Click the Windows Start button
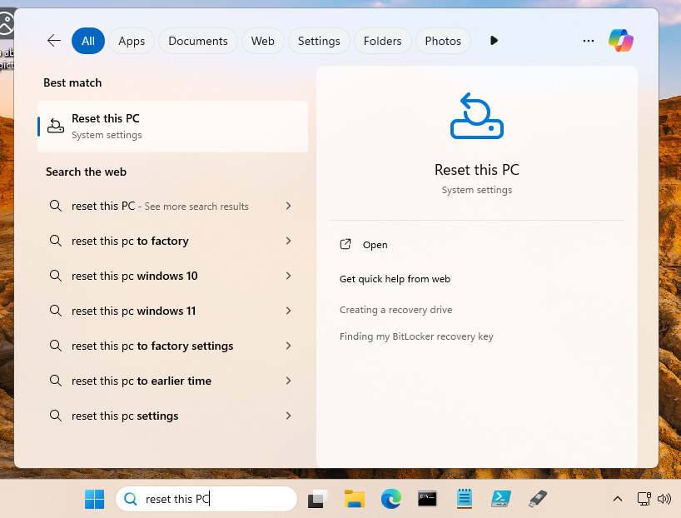Viewport: 681px width, 518px height. tap(95, 499)
